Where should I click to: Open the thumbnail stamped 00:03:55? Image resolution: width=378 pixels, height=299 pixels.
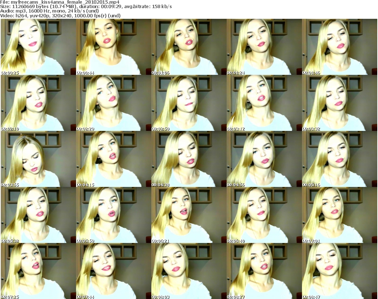point(38,159)
